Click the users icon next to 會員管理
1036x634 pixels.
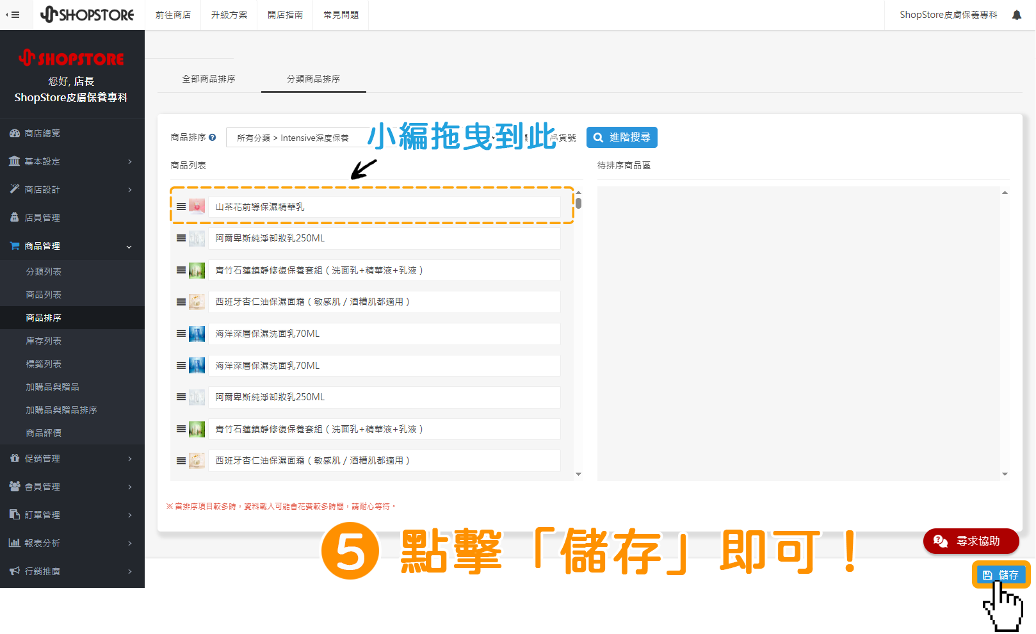15,486
